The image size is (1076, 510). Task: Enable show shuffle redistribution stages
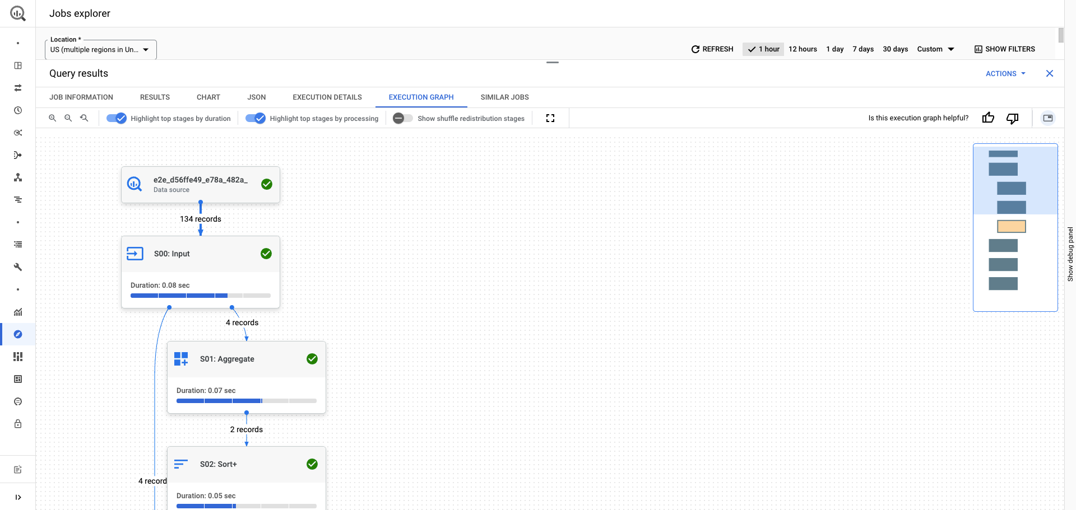pos(402,118)
